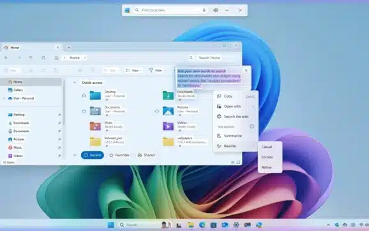Open the Windows Start menu
369x231 pixels.
(x=110, y=225)
